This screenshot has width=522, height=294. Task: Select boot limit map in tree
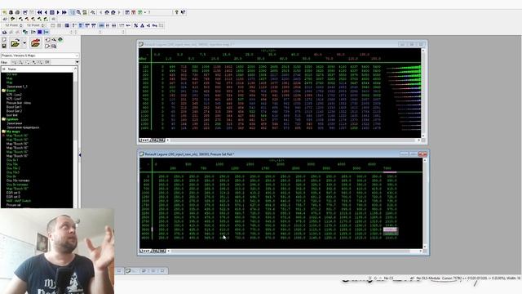point(12,115)
